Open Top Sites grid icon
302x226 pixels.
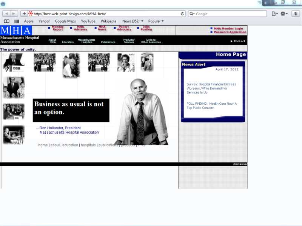coord(17,21)
